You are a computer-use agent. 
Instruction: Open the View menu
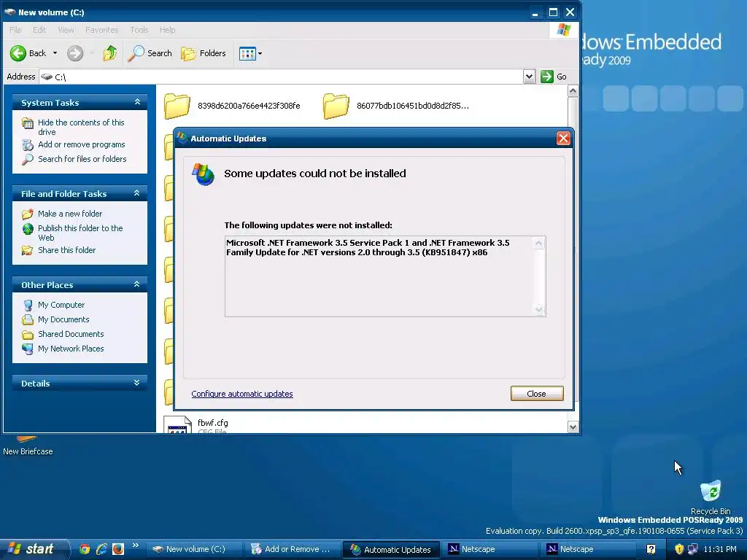pos(66,30)
